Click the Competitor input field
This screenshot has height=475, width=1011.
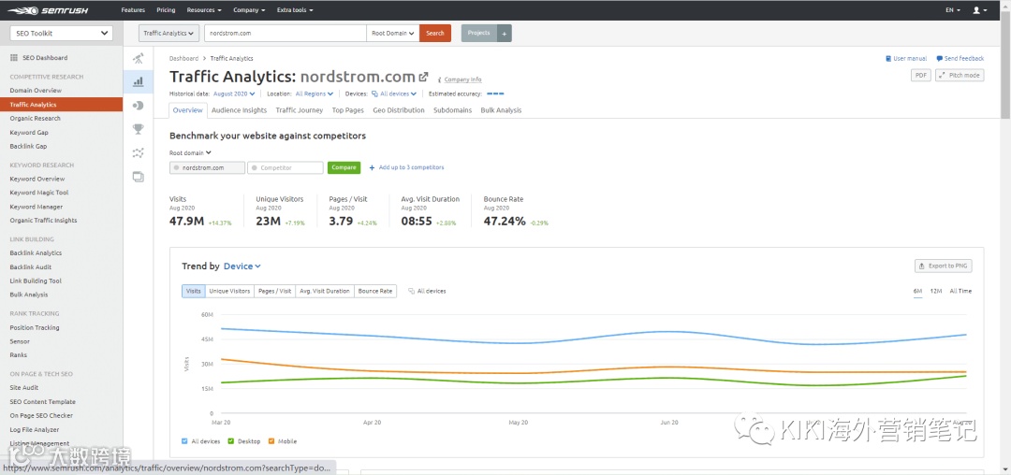pos(286,167)
